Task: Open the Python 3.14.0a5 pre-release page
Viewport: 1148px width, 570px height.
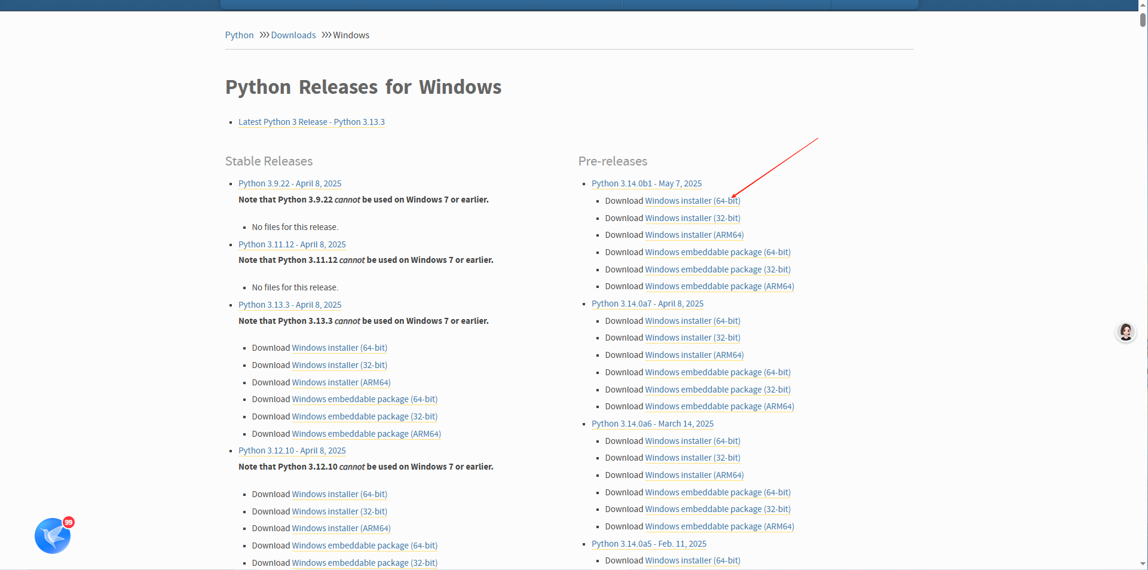Action: pyautogui.click(x=649, y=544)
